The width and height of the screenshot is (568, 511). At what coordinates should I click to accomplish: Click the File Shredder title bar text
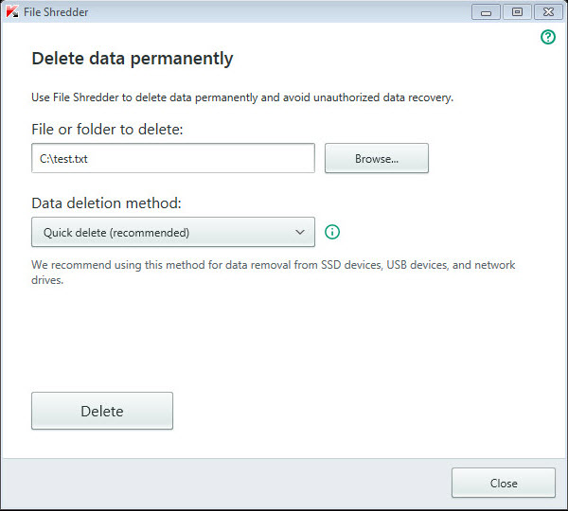pyautogui.click(x=57, y=12)
